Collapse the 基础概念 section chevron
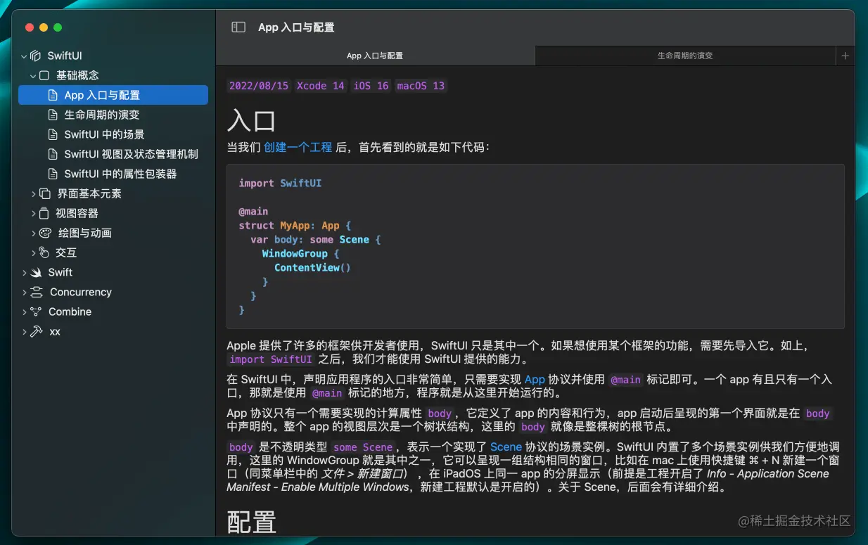868x545 pixels. 33,75
